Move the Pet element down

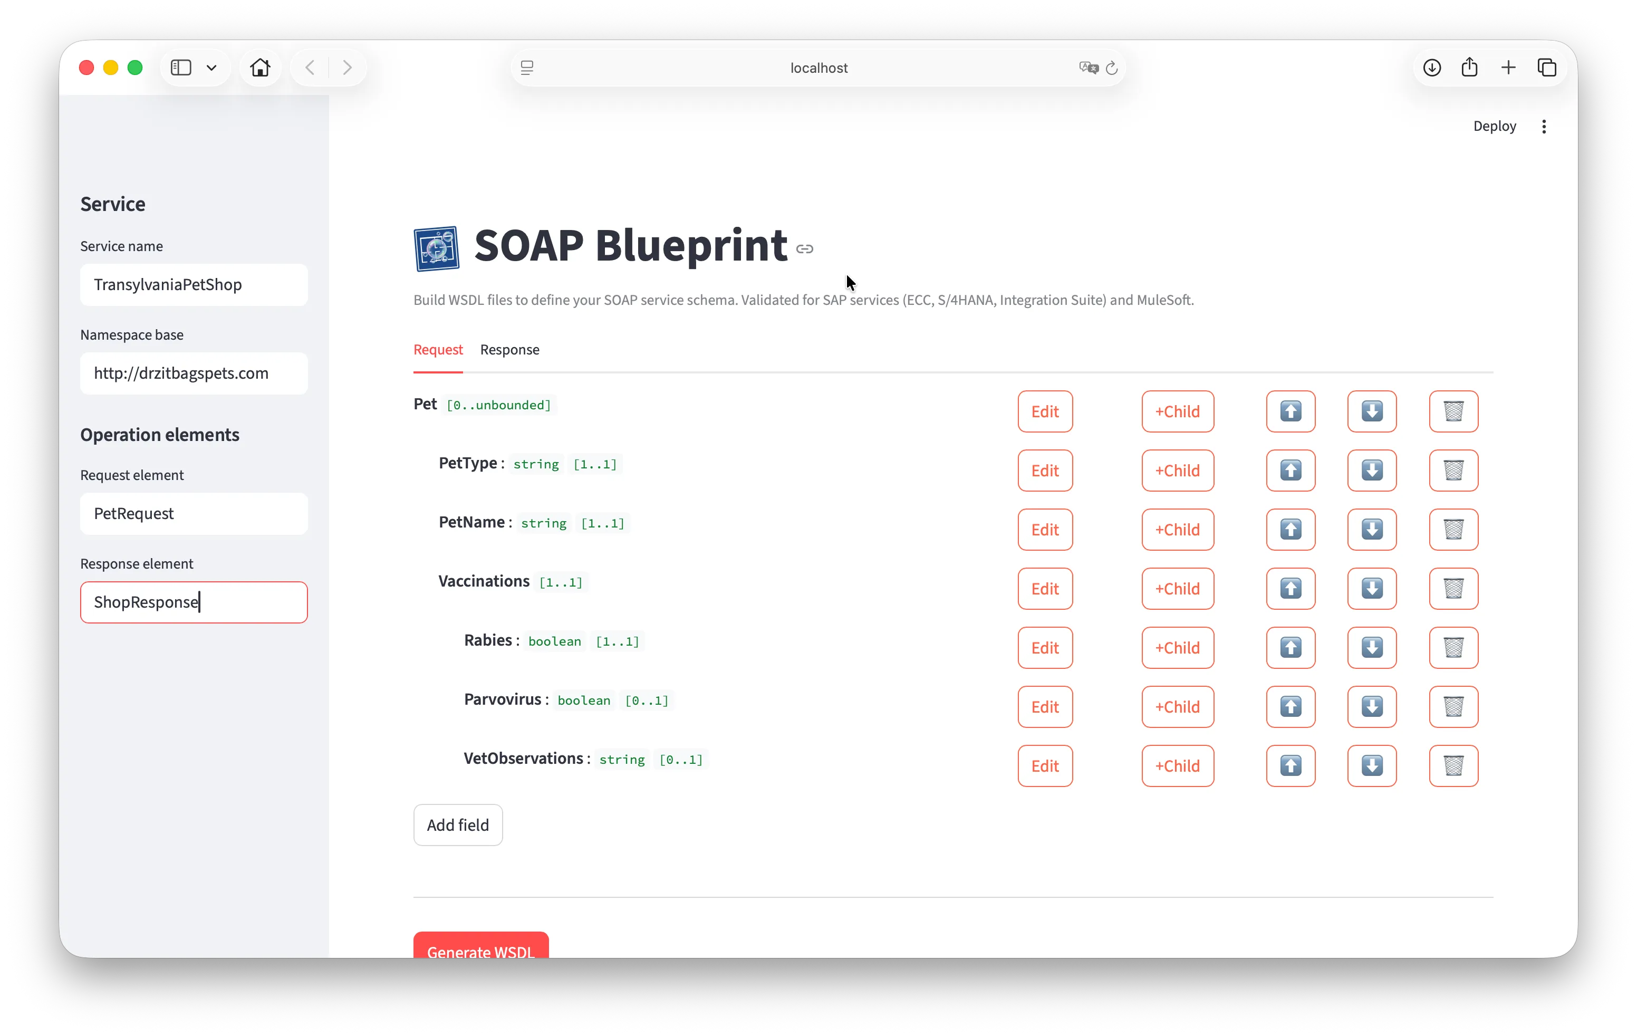pos(1372,411)
